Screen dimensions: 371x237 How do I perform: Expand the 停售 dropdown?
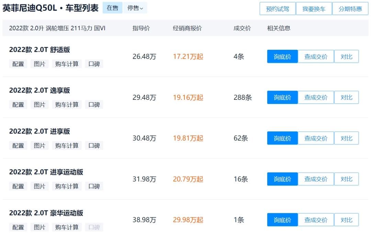[x=135, y=8]
